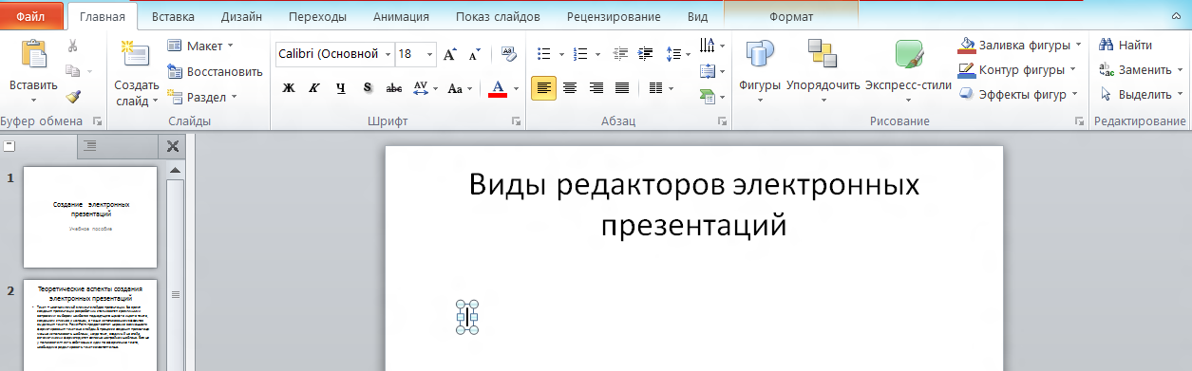Toggle underline Ч formatting
Viewport: 1192px width, 371px height.
(341, 88)
